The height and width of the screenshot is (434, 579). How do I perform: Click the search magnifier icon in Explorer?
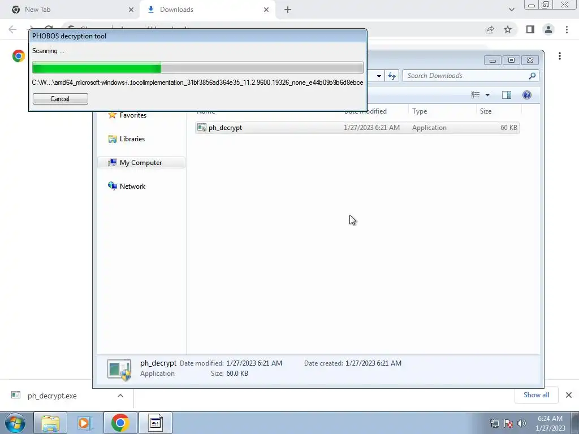pyautogui.click(x=532, y=76)
